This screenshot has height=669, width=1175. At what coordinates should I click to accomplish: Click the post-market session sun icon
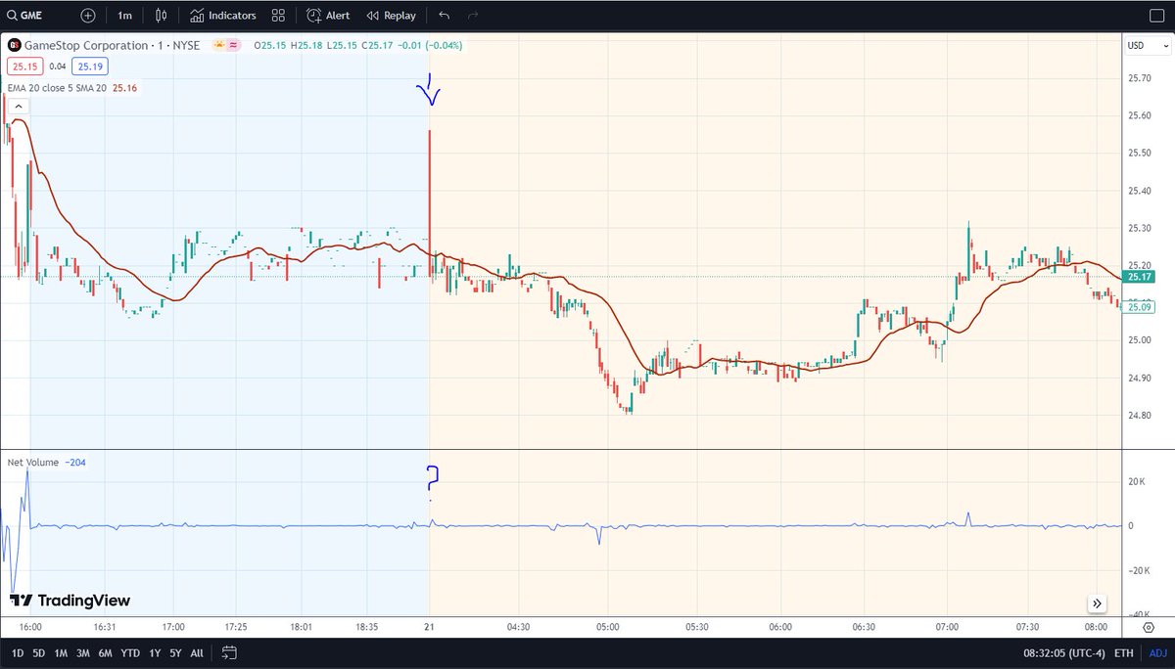(x=221, y=45)
